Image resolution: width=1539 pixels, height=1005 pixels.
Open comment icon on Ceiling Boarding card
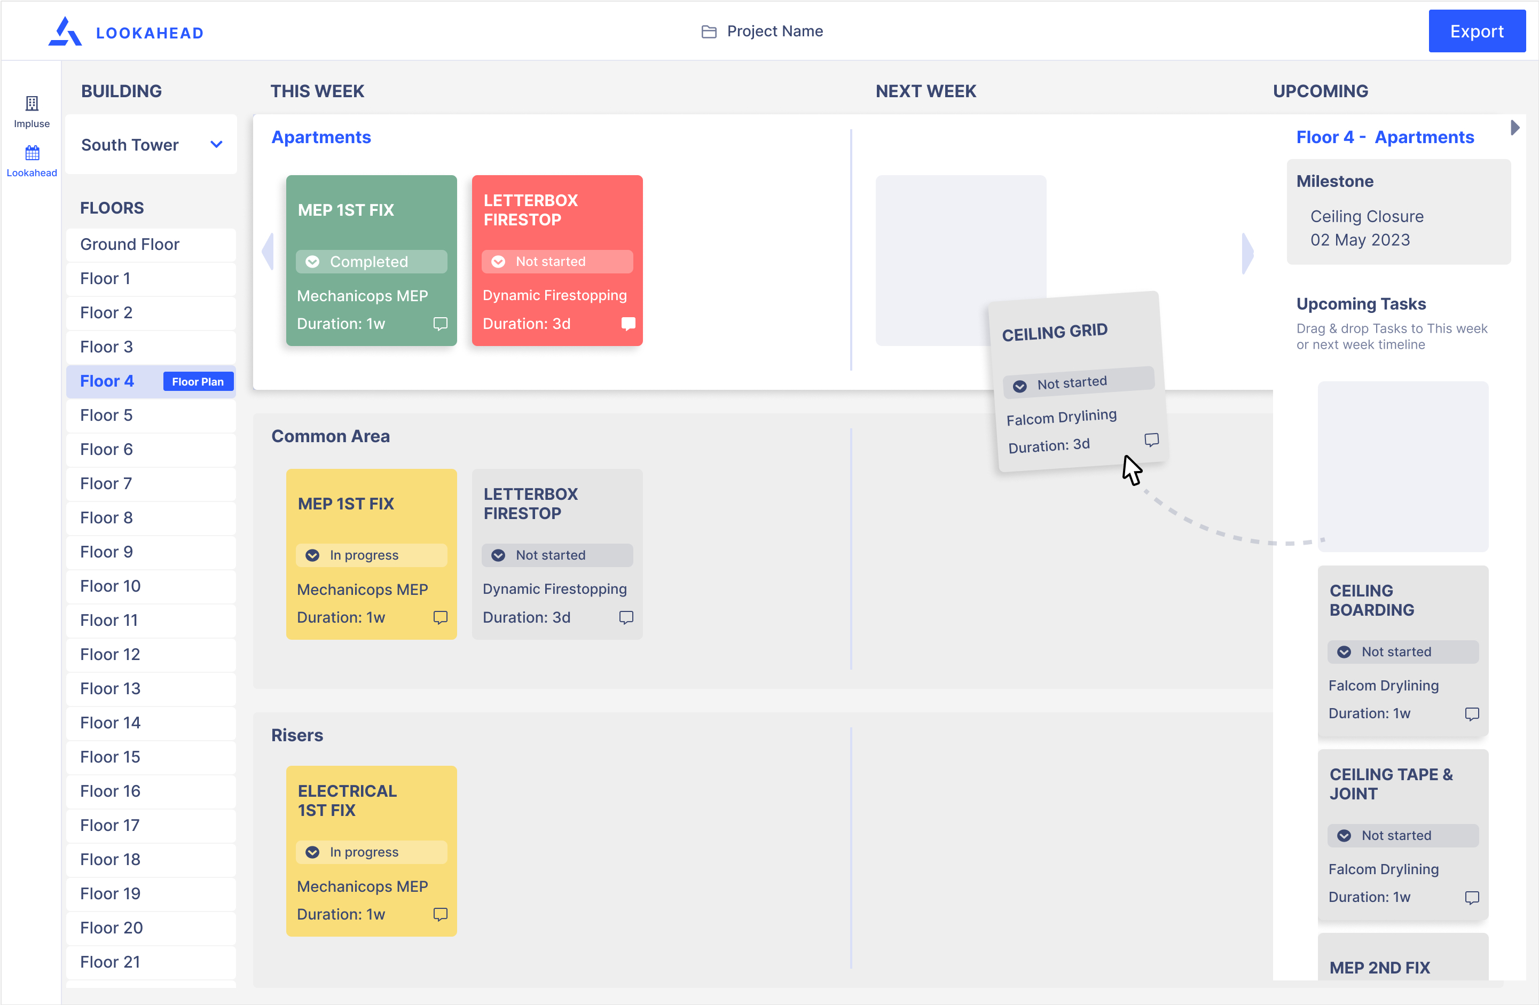point(1472,714)
